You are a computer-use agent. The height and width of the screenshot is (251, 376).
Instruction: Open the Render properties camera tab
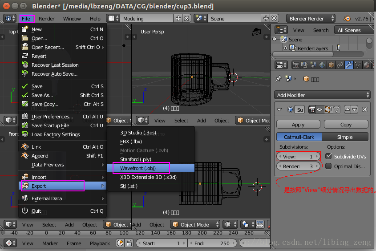296,65
